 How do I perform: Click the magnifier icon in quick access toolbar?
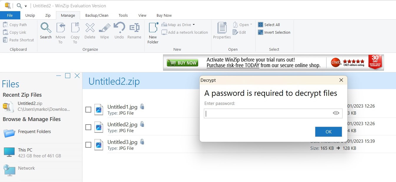[x=19, y=6]
